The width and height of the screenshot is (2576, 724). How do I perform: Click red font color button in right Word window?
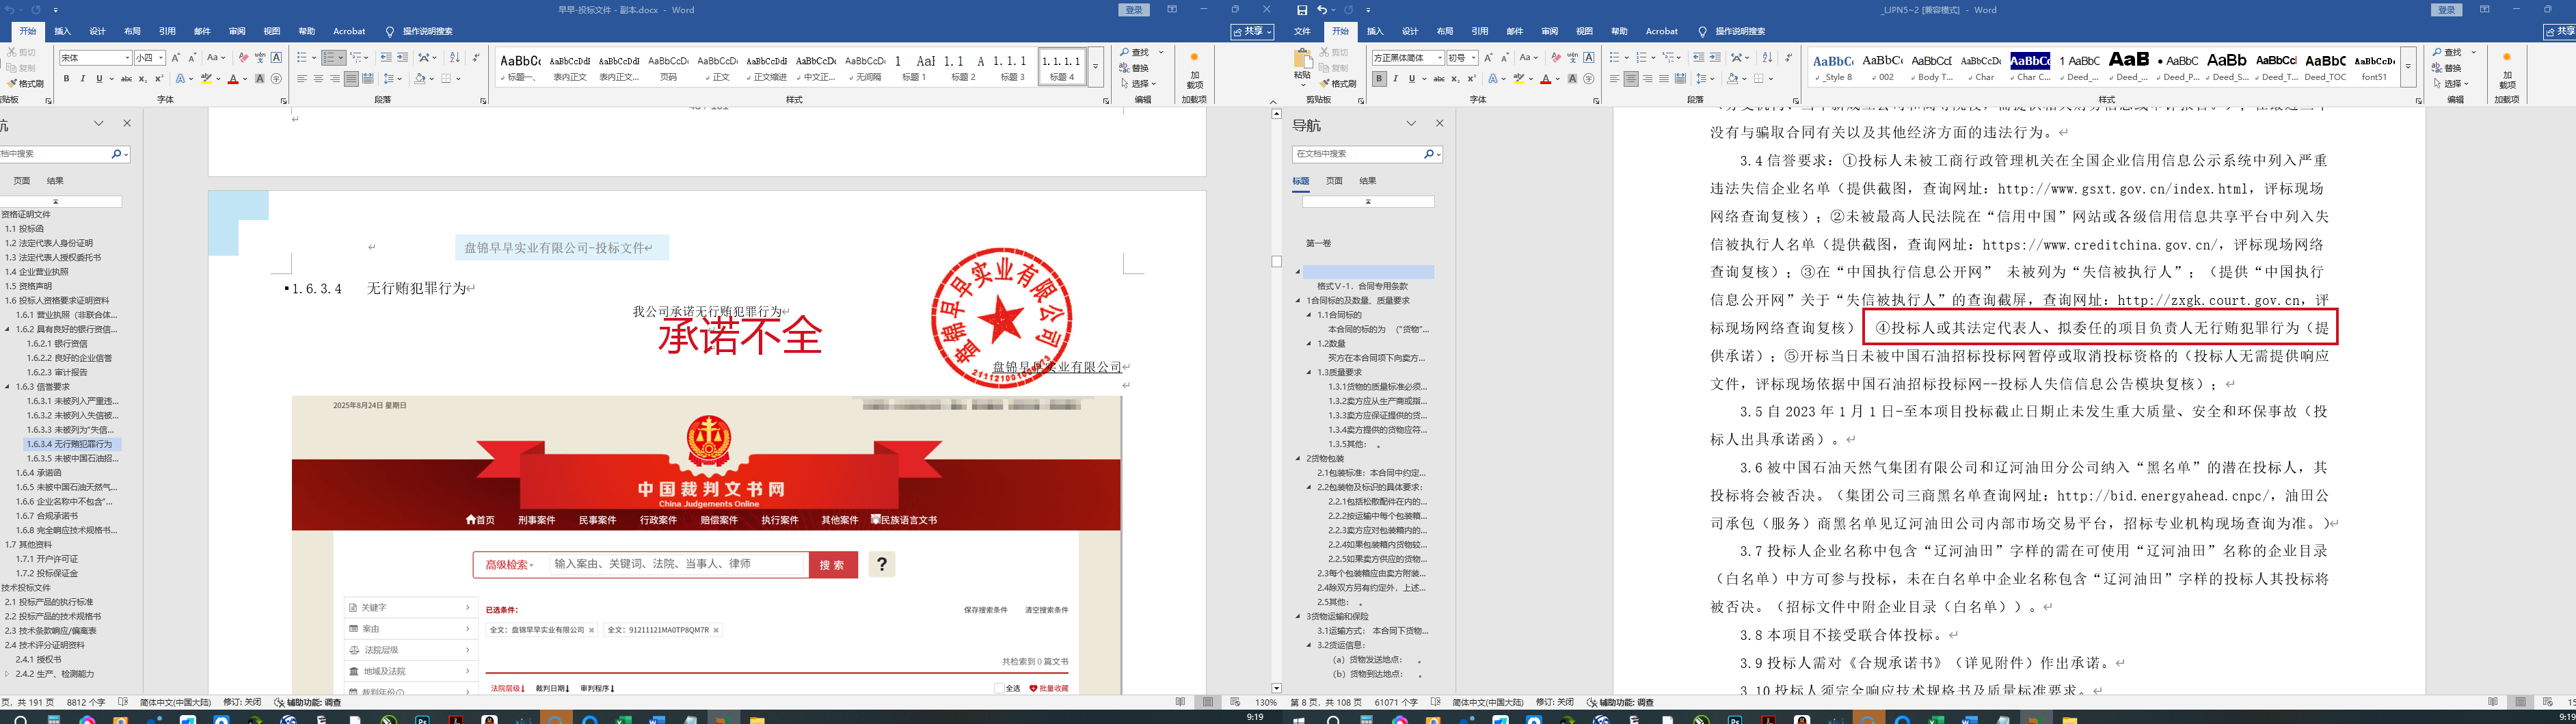click(1545, 78)
